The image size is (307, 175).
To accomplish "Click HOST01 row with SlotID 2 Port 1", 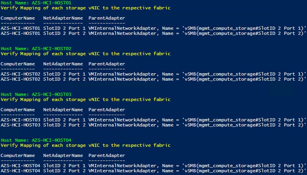I will tap(153, 28).
